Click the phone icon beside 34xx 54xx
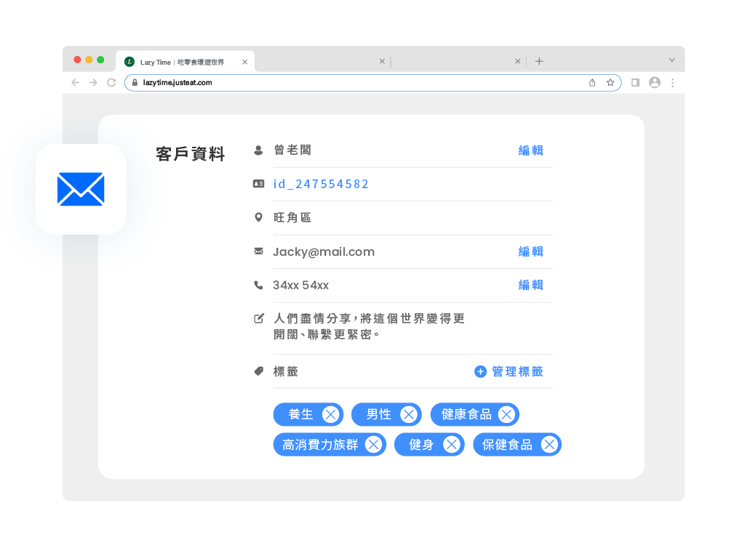This screenshot has width=742, height=545. 258,285
